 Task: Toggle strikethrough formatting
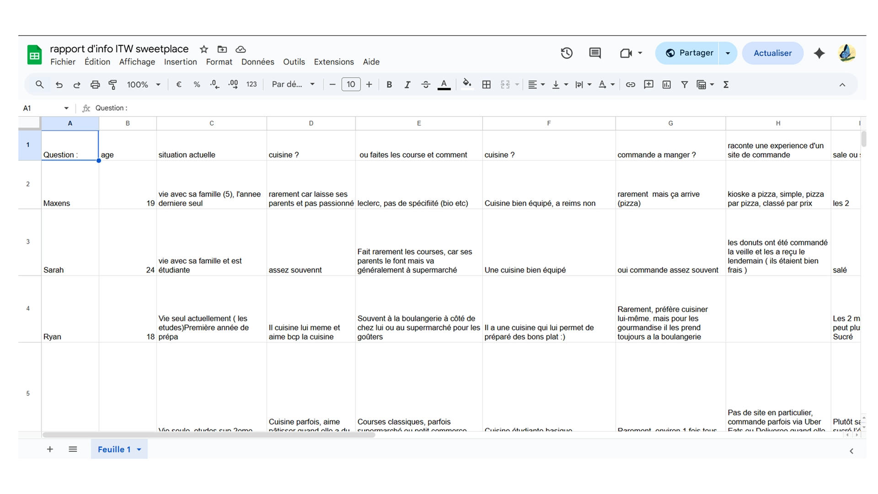(x=425, y=85)
